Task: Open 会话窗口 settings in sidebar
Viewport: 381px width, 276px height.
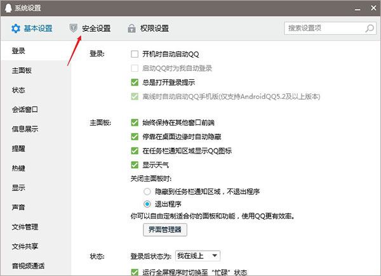Action: point(25,109)
